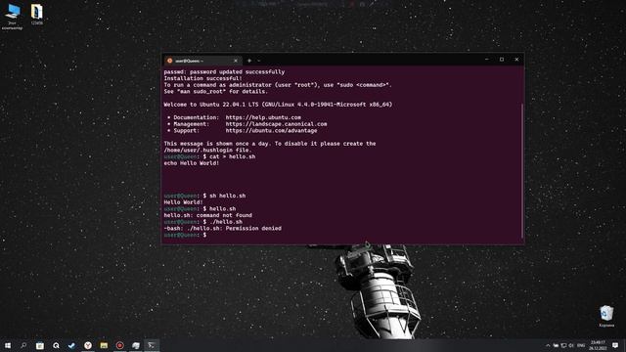Expand the new tab profile dropdown arrow
The image size is (626, 352).
tap(258, 61)
